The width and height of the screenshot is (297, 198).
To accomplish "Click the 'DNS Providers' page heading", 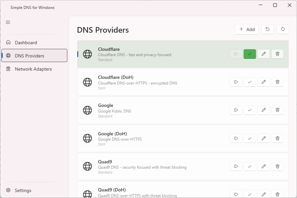I will [103, 30].
